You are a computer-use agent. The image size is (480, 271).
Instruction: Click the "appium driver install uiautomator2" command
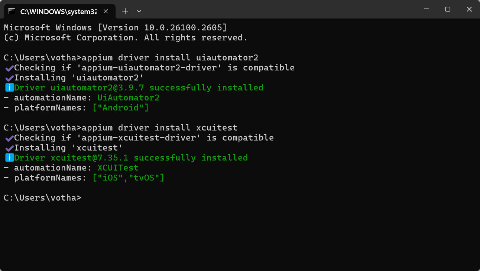pyautogui.click(x=170, y=58)
